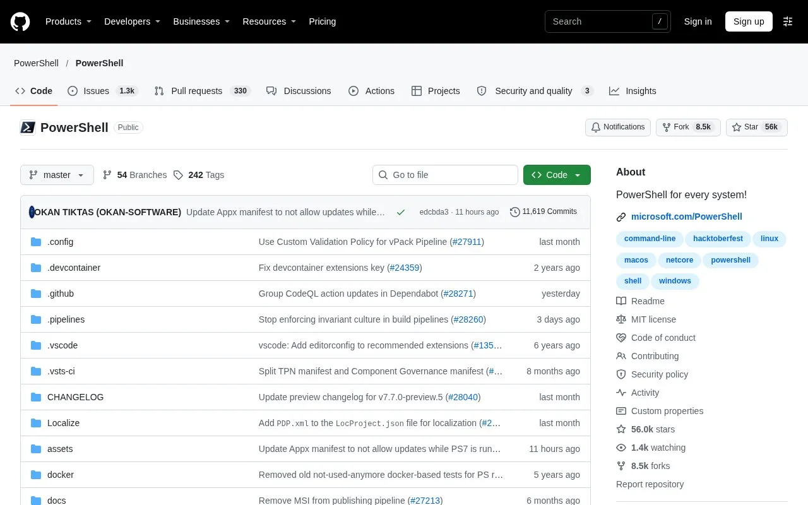Click the commit status checkmark icon
This screenshot has height=505, width=808.
(x=400, y=212)
